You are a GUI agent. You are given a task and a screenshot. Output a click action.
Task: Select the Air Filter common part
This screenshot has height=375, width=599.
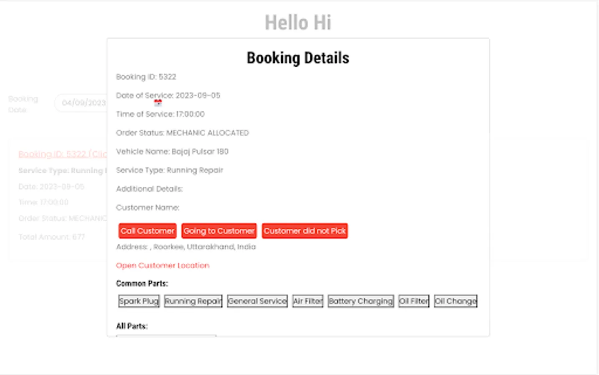coord(307,301)
